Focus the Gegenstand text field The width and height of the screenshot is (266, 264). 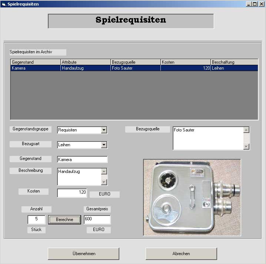82,160
